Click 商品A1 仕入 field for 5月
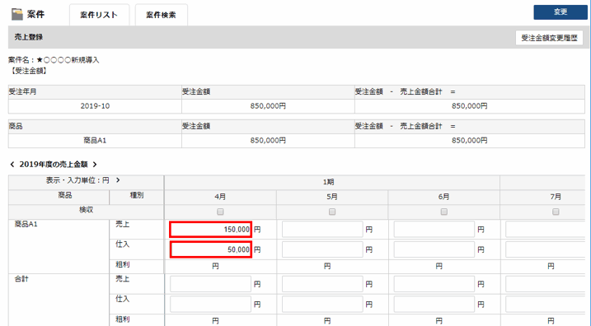This screenshot has width=591, height=326. coord(322,249)
